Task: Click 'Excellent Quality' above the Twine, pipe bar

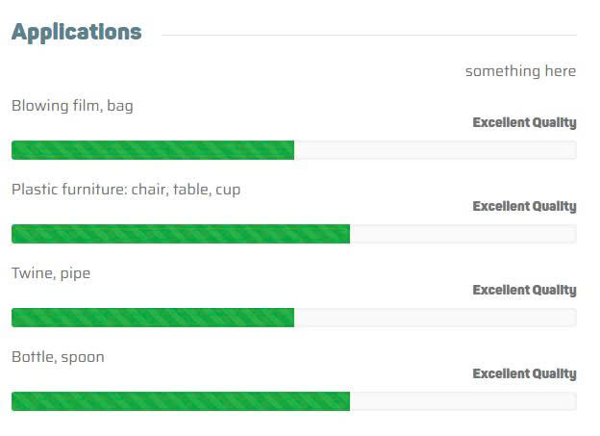Action: (x=524, y=291)
